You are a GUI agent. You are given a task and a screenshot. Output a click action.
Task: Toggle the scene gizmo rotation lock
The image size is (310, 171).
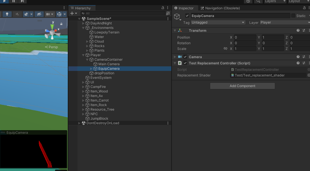tap(61, 24)
